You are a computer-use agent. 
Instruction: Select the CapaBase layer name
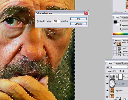point(119,91)
